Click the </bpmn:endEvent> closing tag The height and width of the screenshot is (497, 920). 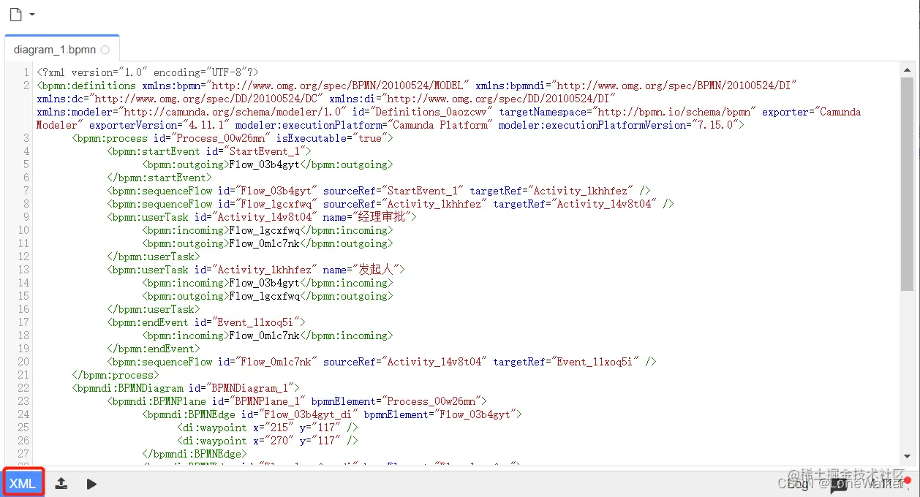click(x=154, y=349)
